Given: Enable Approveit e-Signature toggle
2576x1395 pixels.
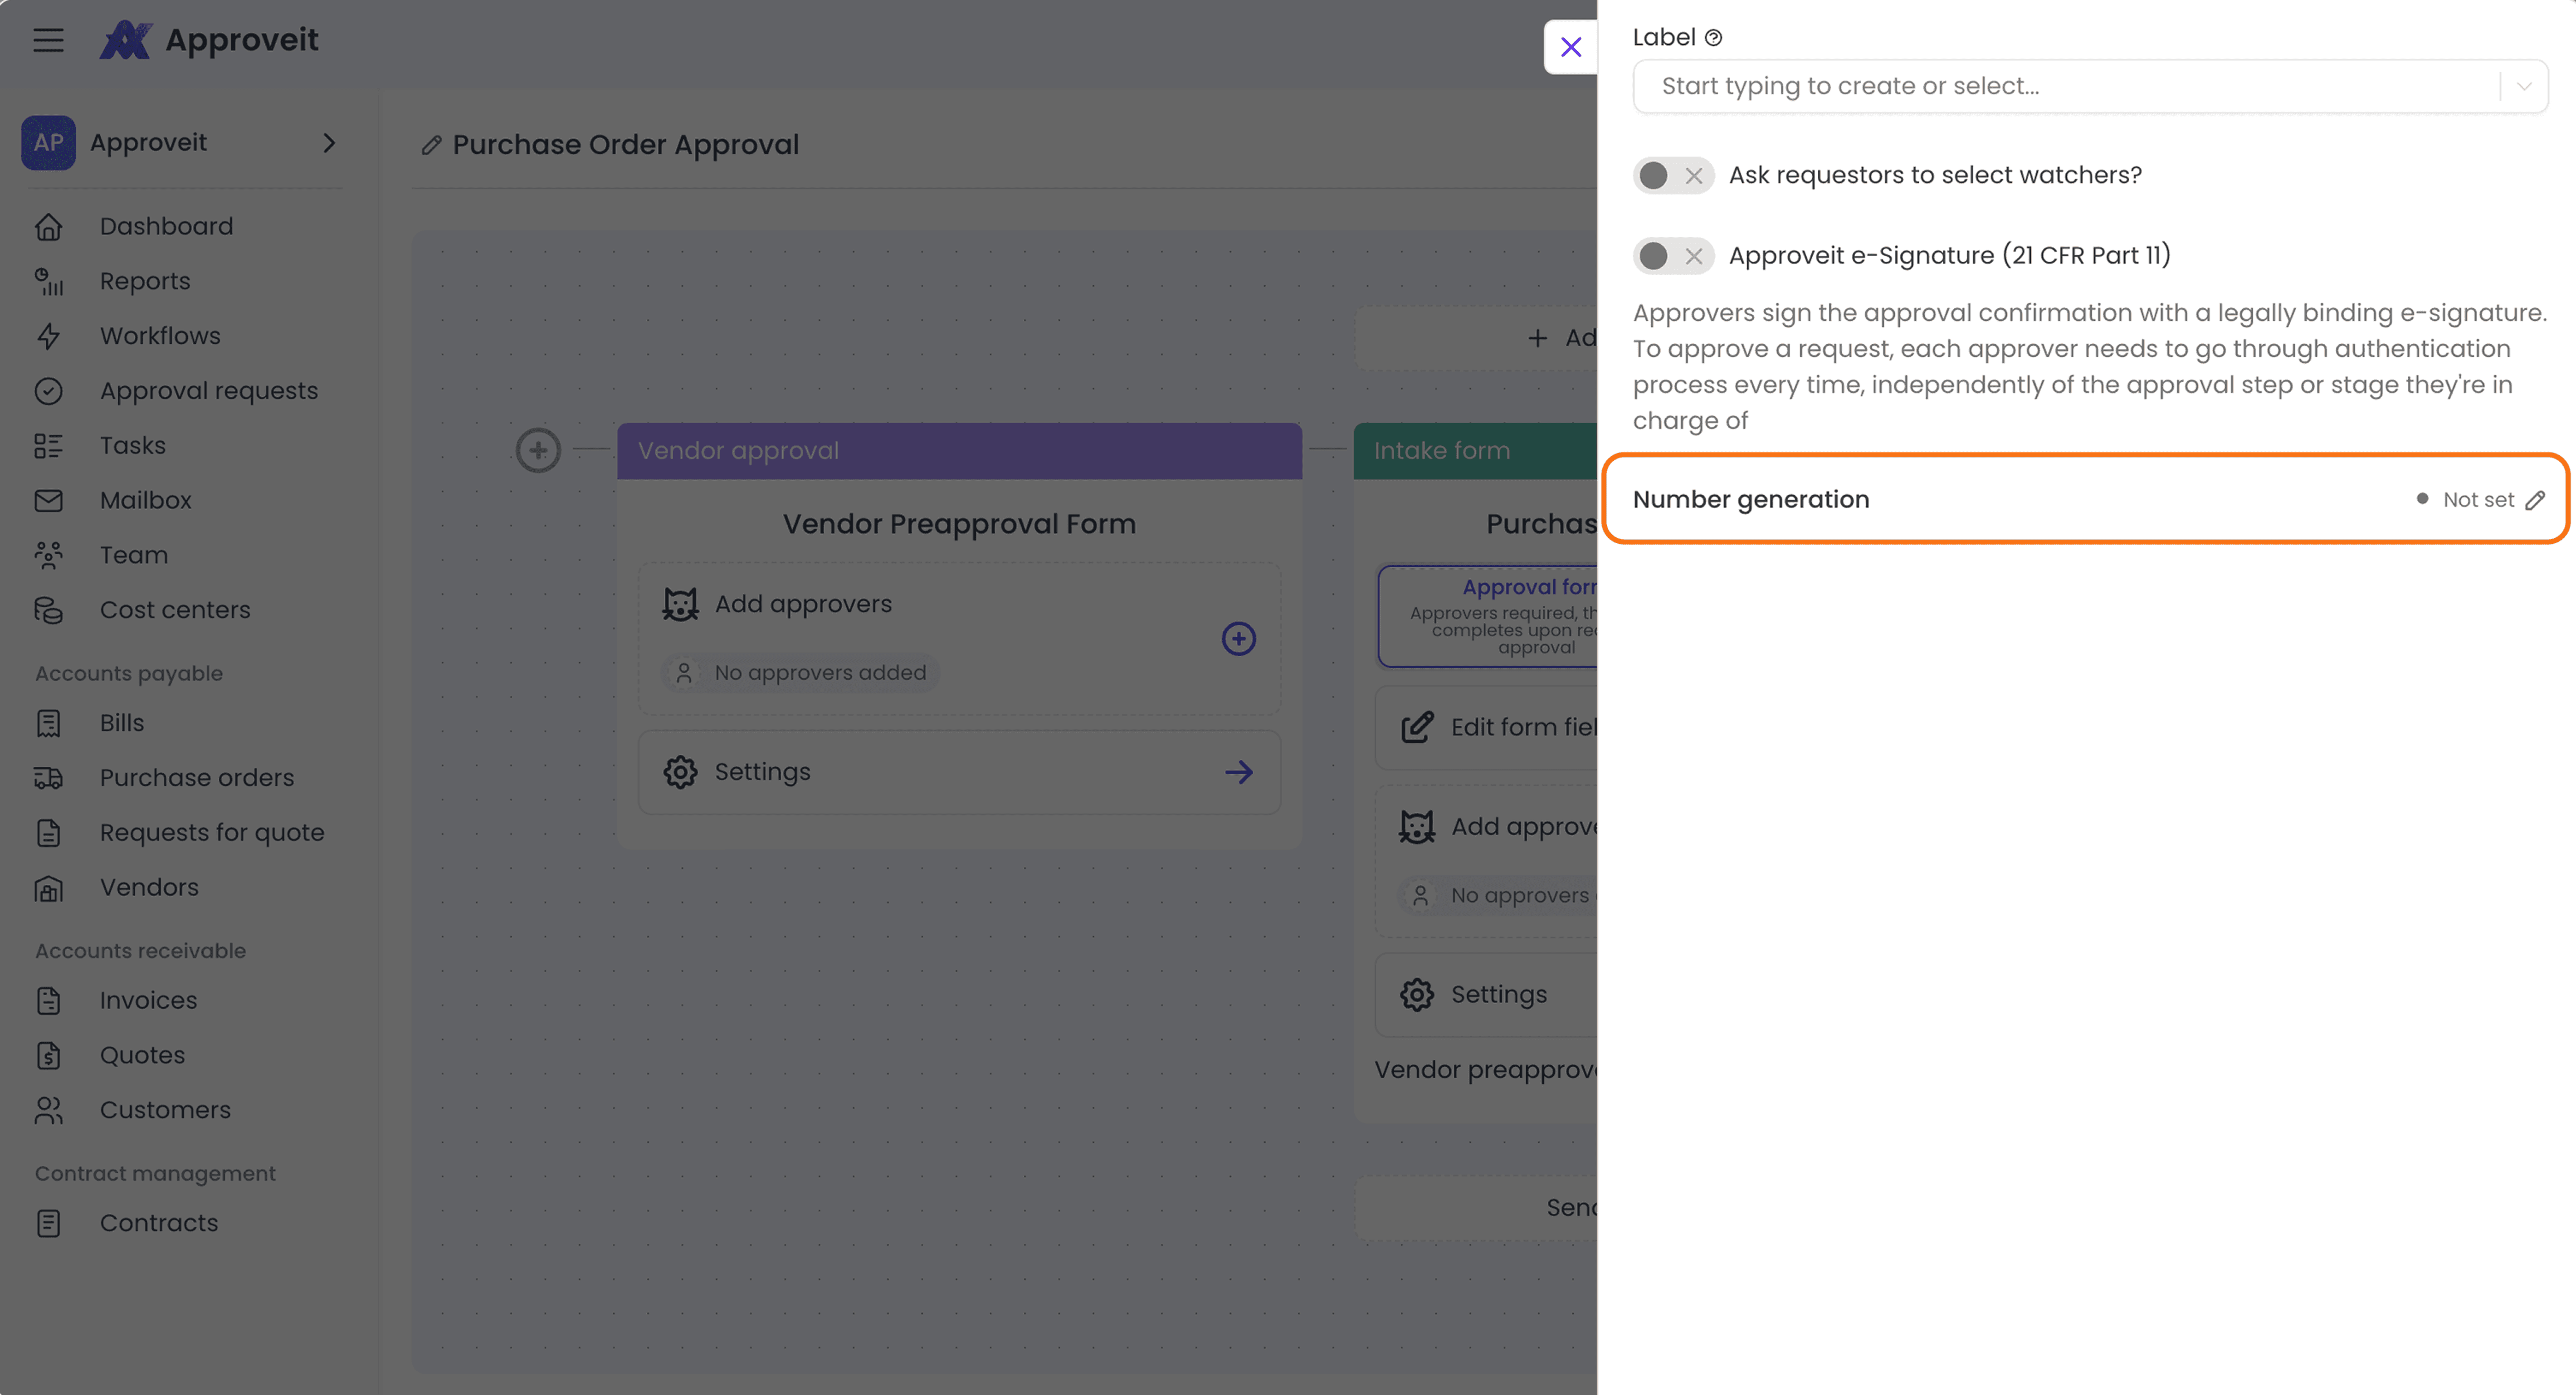Looking at the screenshot, I should [x=1673, y=256].
